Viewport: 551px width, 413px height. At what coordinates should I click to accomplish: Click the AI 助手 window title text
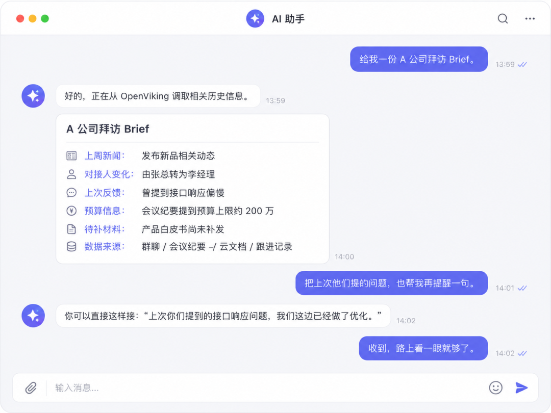pos(288,19)
